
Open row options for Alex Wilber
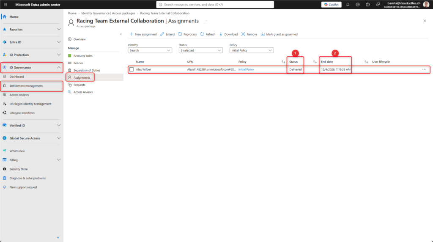(x=424, y=69)
